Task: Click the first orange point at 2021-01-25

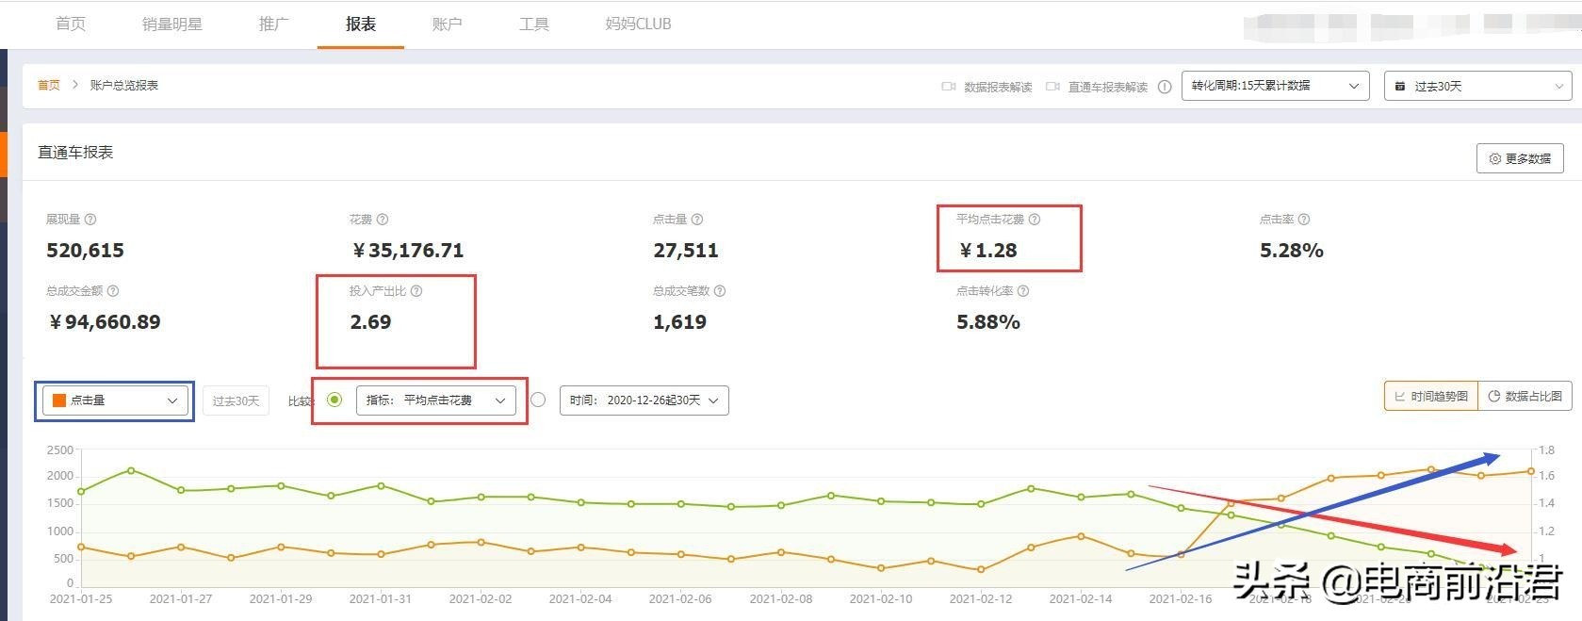Action: (81, 547)
